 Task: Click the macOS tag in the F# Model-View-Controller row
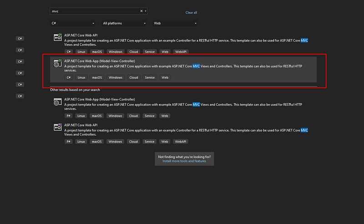click(x=97, y=116)
